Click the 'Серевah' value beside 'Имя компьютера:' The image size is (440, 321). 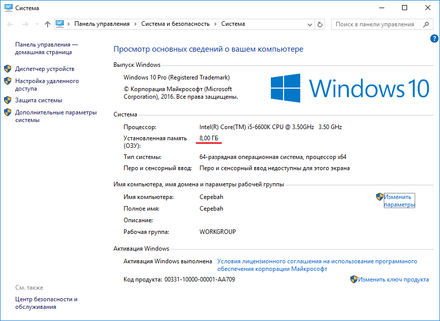tap(211, 197)
